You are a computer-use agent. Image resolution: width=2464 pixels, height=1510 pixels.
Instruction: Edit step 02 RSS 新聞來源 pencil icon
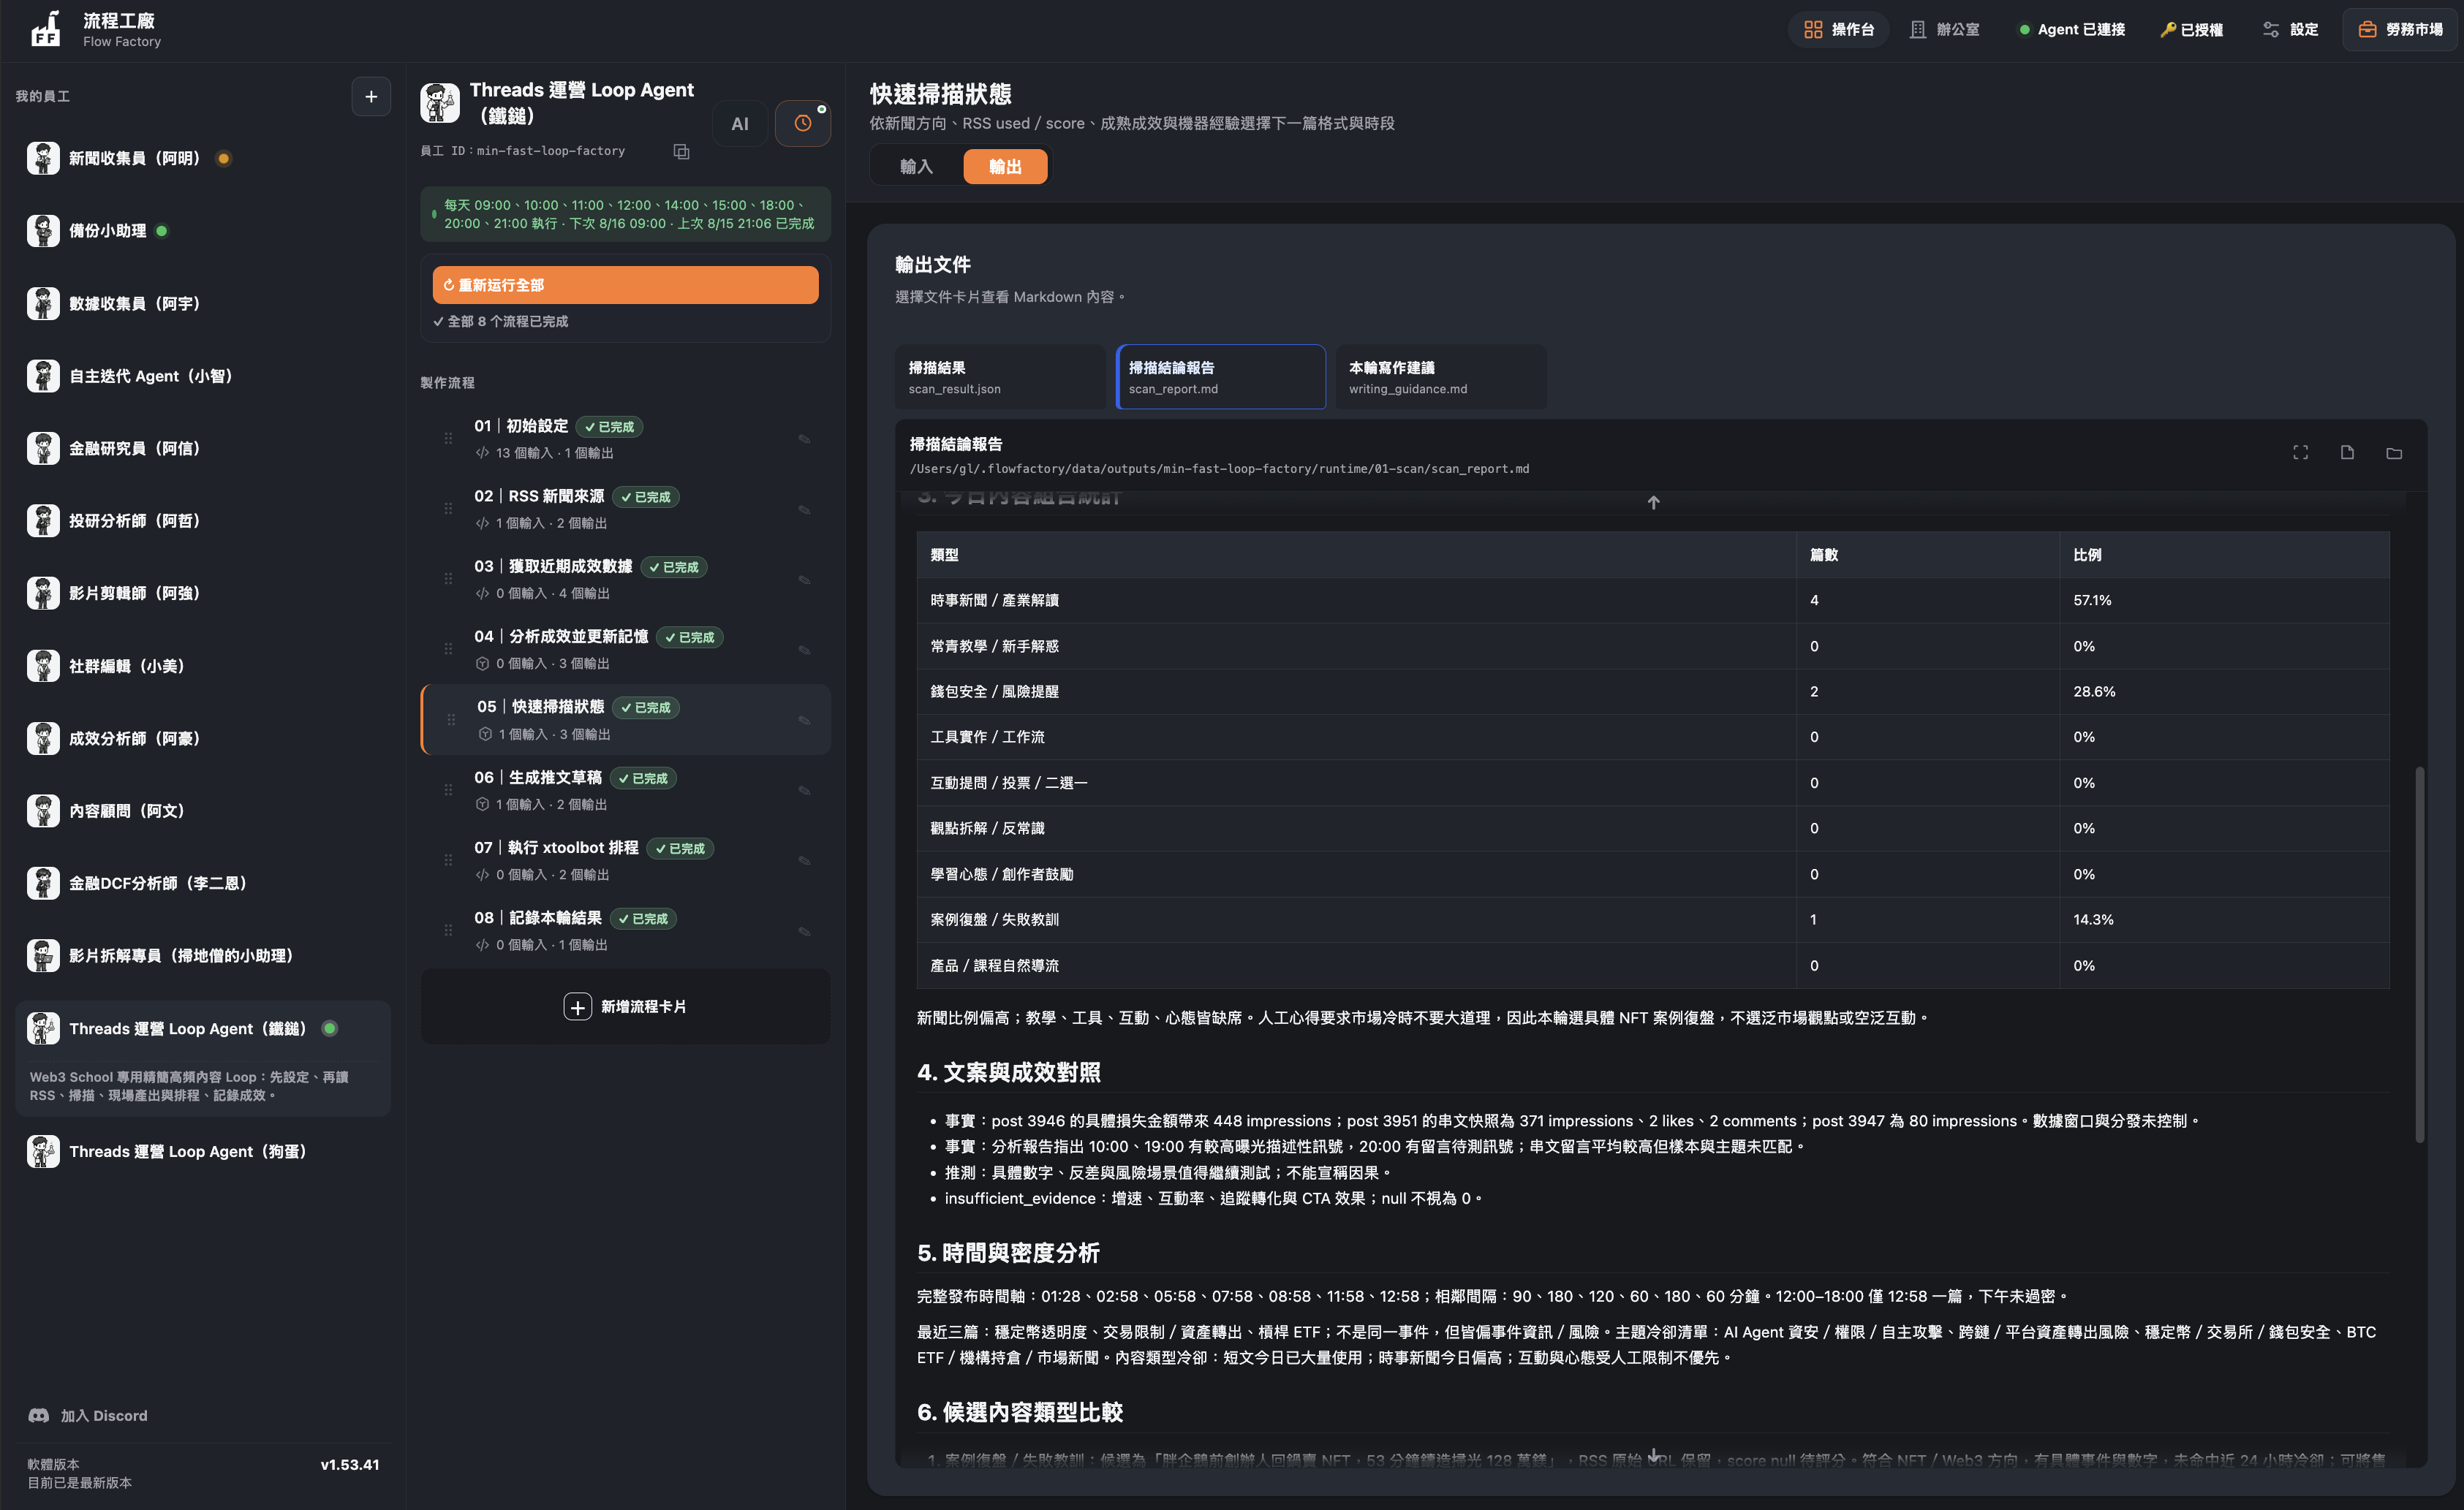click(804, 509)
